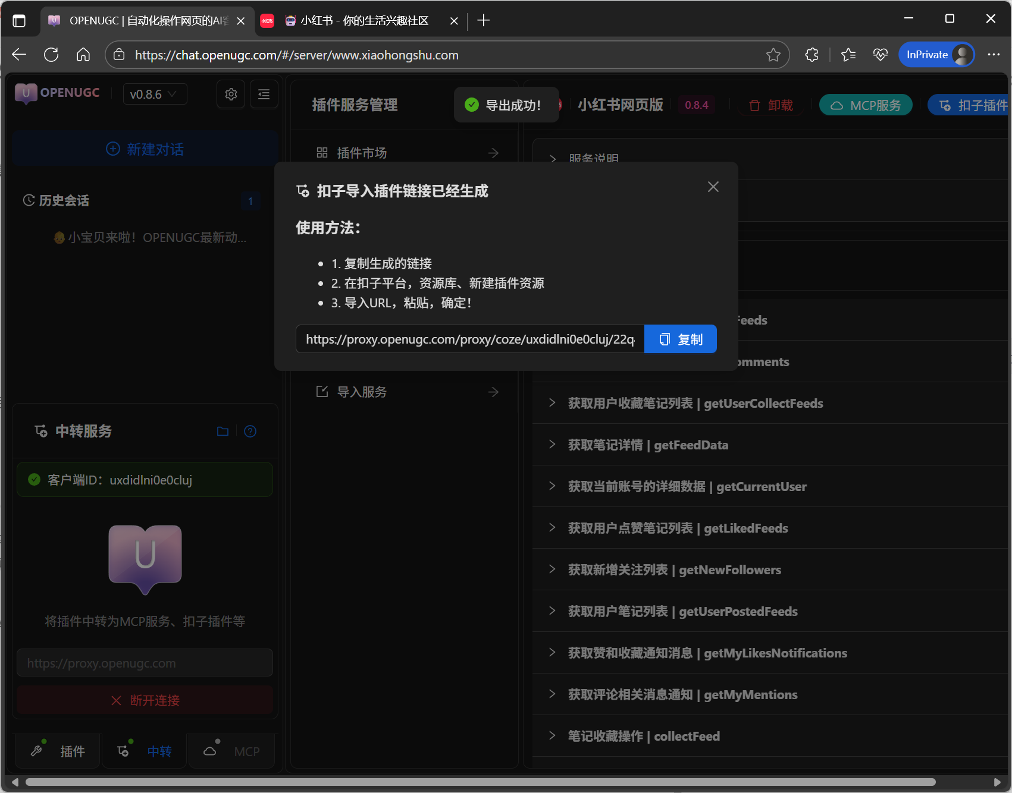
Task: Open the settings gear in the OPENUGC sidebar
Action: pos(231,94)
